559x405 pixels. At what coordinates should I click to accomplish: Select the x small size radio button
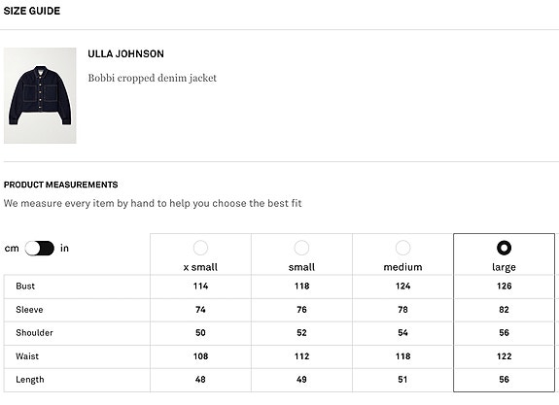(200, 248)
